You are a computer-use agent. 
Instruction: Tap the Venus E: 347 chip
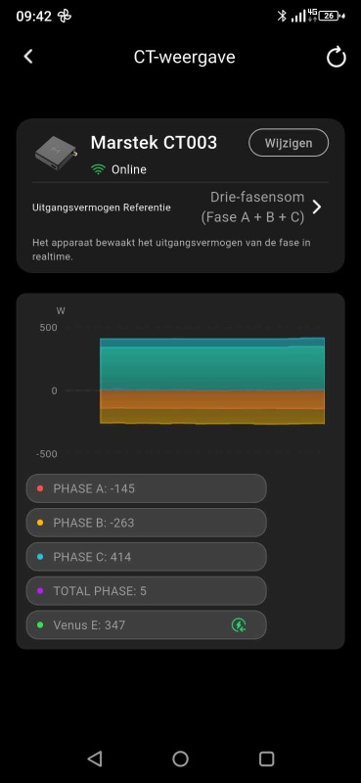tap(147, 624)
